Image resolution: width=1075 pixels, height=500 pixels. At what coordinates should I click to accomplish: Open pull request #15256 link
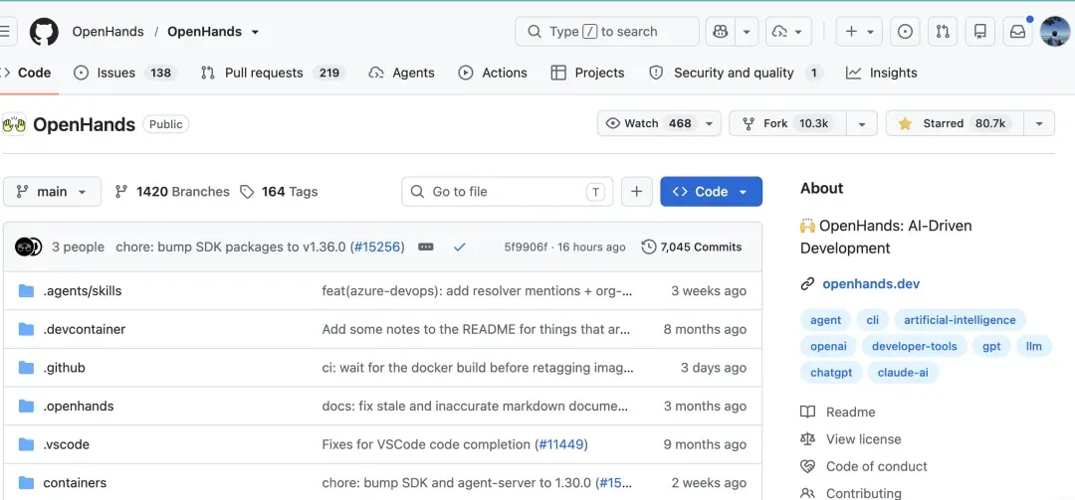pyautogui.click(x=378, y=247)
